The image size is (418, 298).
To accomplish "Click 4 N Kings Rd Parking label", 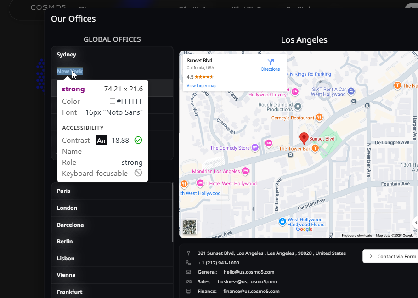I will point(309,74).
